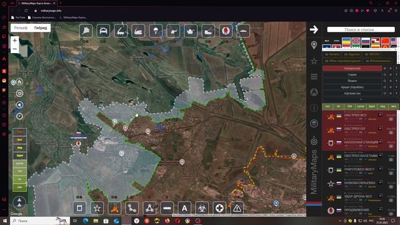Select the fighter jet unit icon
The image size is (400, 225).
(86, 31)
